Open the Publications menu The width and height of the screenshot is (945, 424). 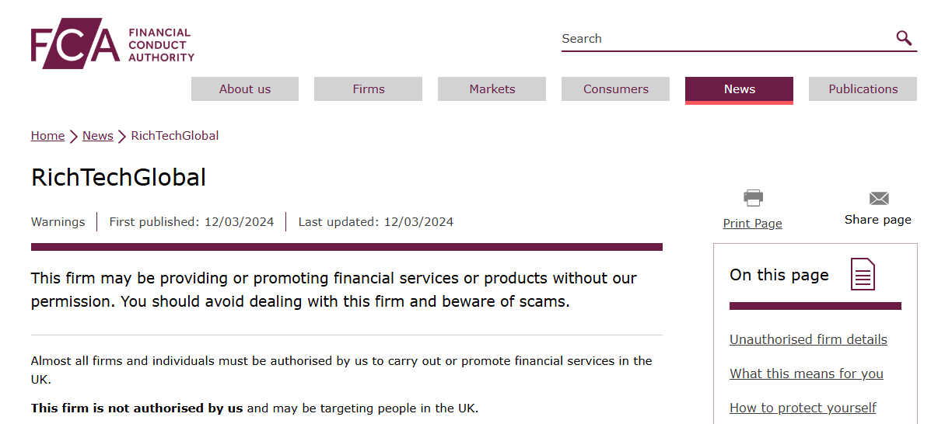(x=863, y=89)
